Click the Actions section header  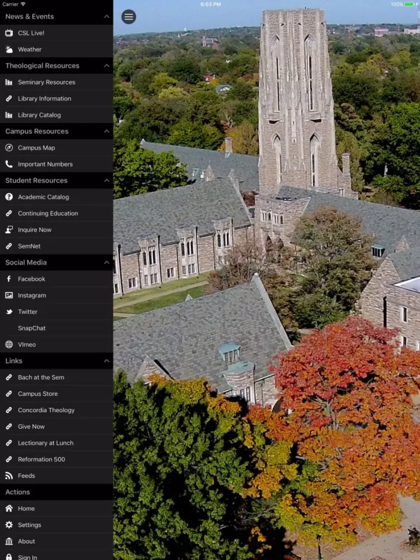pos(57,492)
